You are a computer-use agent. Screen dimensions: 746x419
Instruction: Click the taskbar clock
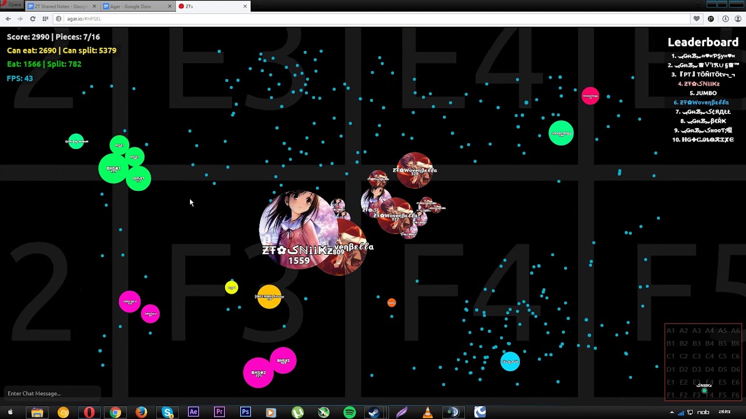click(x=724, y=412)
